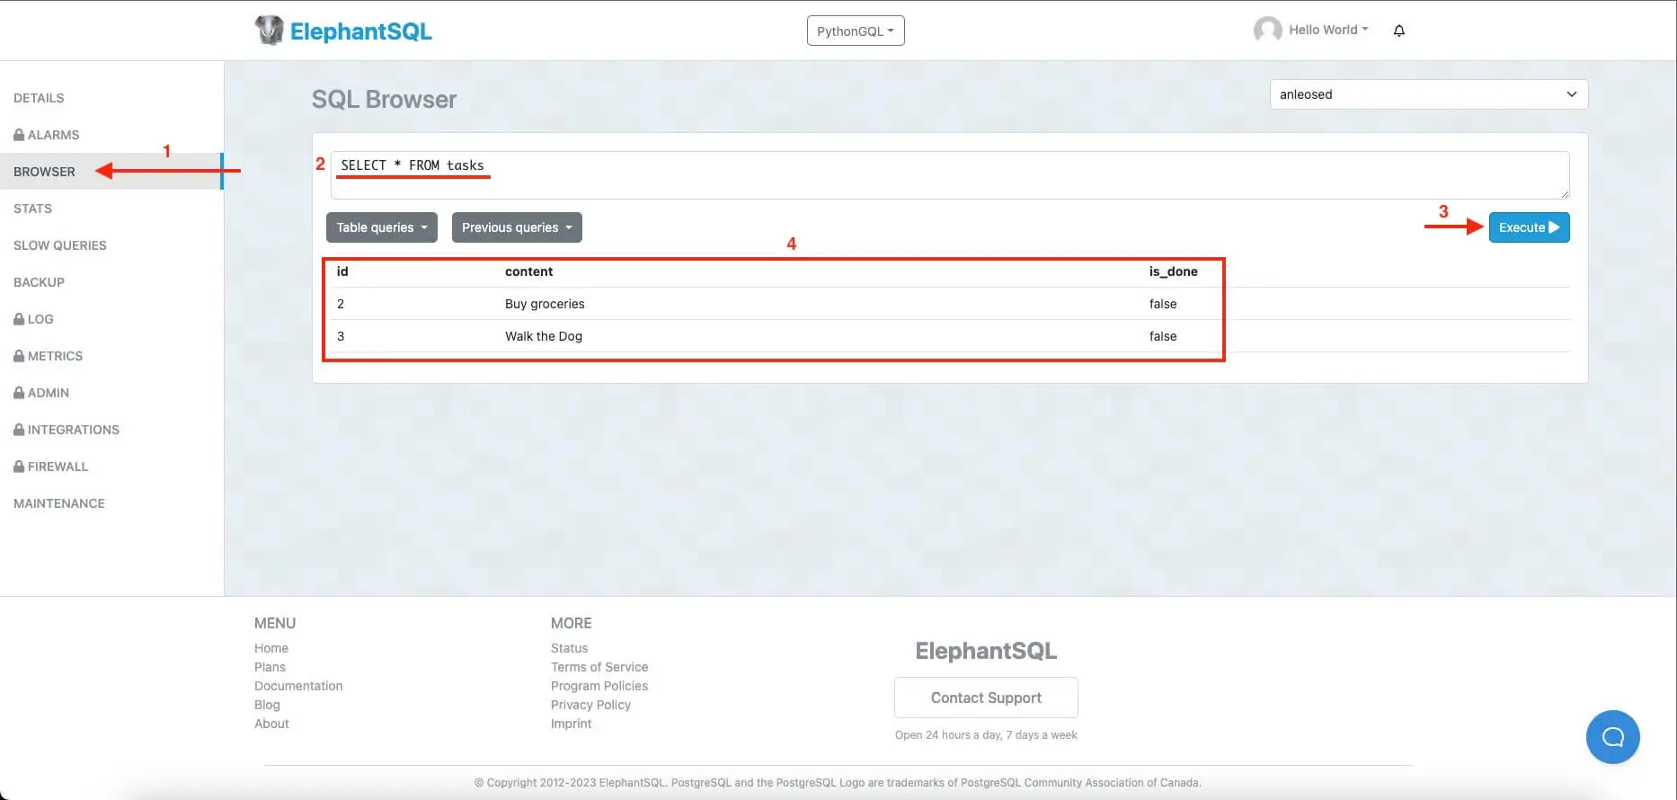Run the query with Execute button

click(x=1528, y=227)
